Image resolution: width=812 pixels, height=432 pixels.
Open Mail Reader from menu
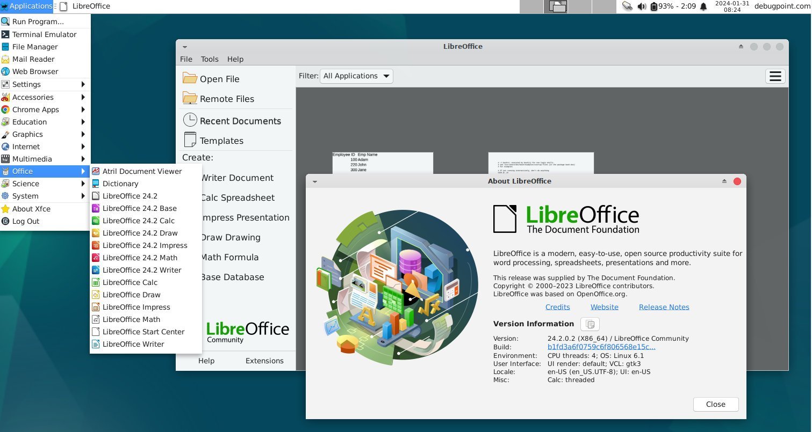[x=45, y=59]
